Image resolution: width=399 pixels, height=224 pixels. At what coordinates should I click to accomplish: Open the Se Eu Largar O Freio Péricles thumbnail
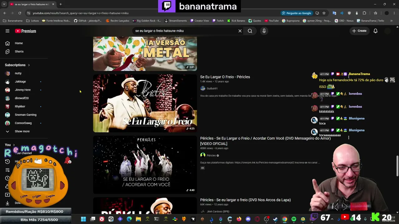pyautogui.click(x=145, y=103)
